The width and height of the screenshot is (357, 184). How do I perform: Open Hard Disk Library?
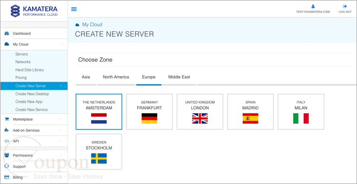click(30, 70)
